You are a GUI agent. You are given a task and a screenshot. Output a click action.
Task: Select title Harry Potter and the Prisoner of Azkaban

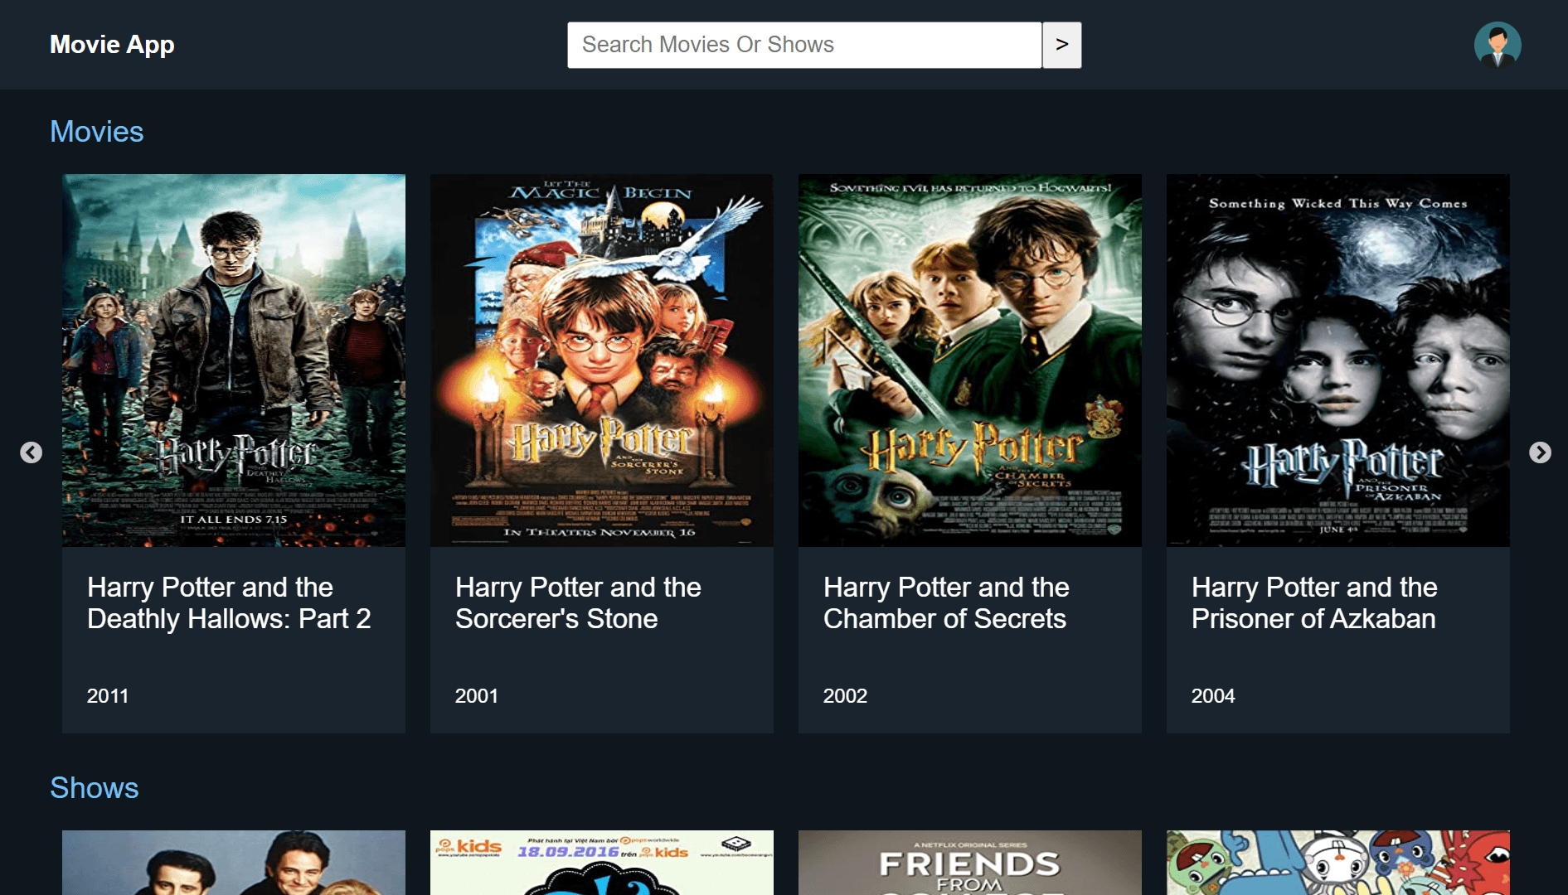pyautogui.click(x=1314, y=603)
